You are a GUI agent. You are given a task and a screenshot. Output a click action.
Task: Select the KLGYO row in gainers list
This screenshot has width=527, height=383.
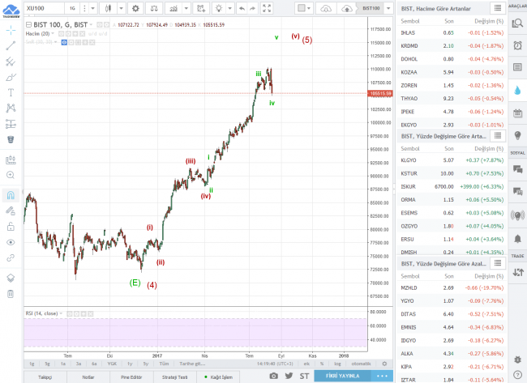pyautogui.click(x=452, y=160)
